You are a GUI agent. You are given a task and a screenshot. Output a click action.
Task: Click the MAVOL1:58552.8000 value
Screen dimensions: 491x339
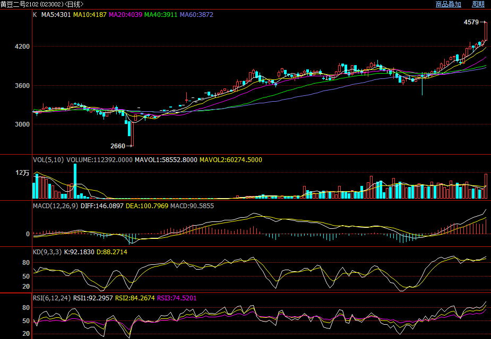tap(166, 160)
